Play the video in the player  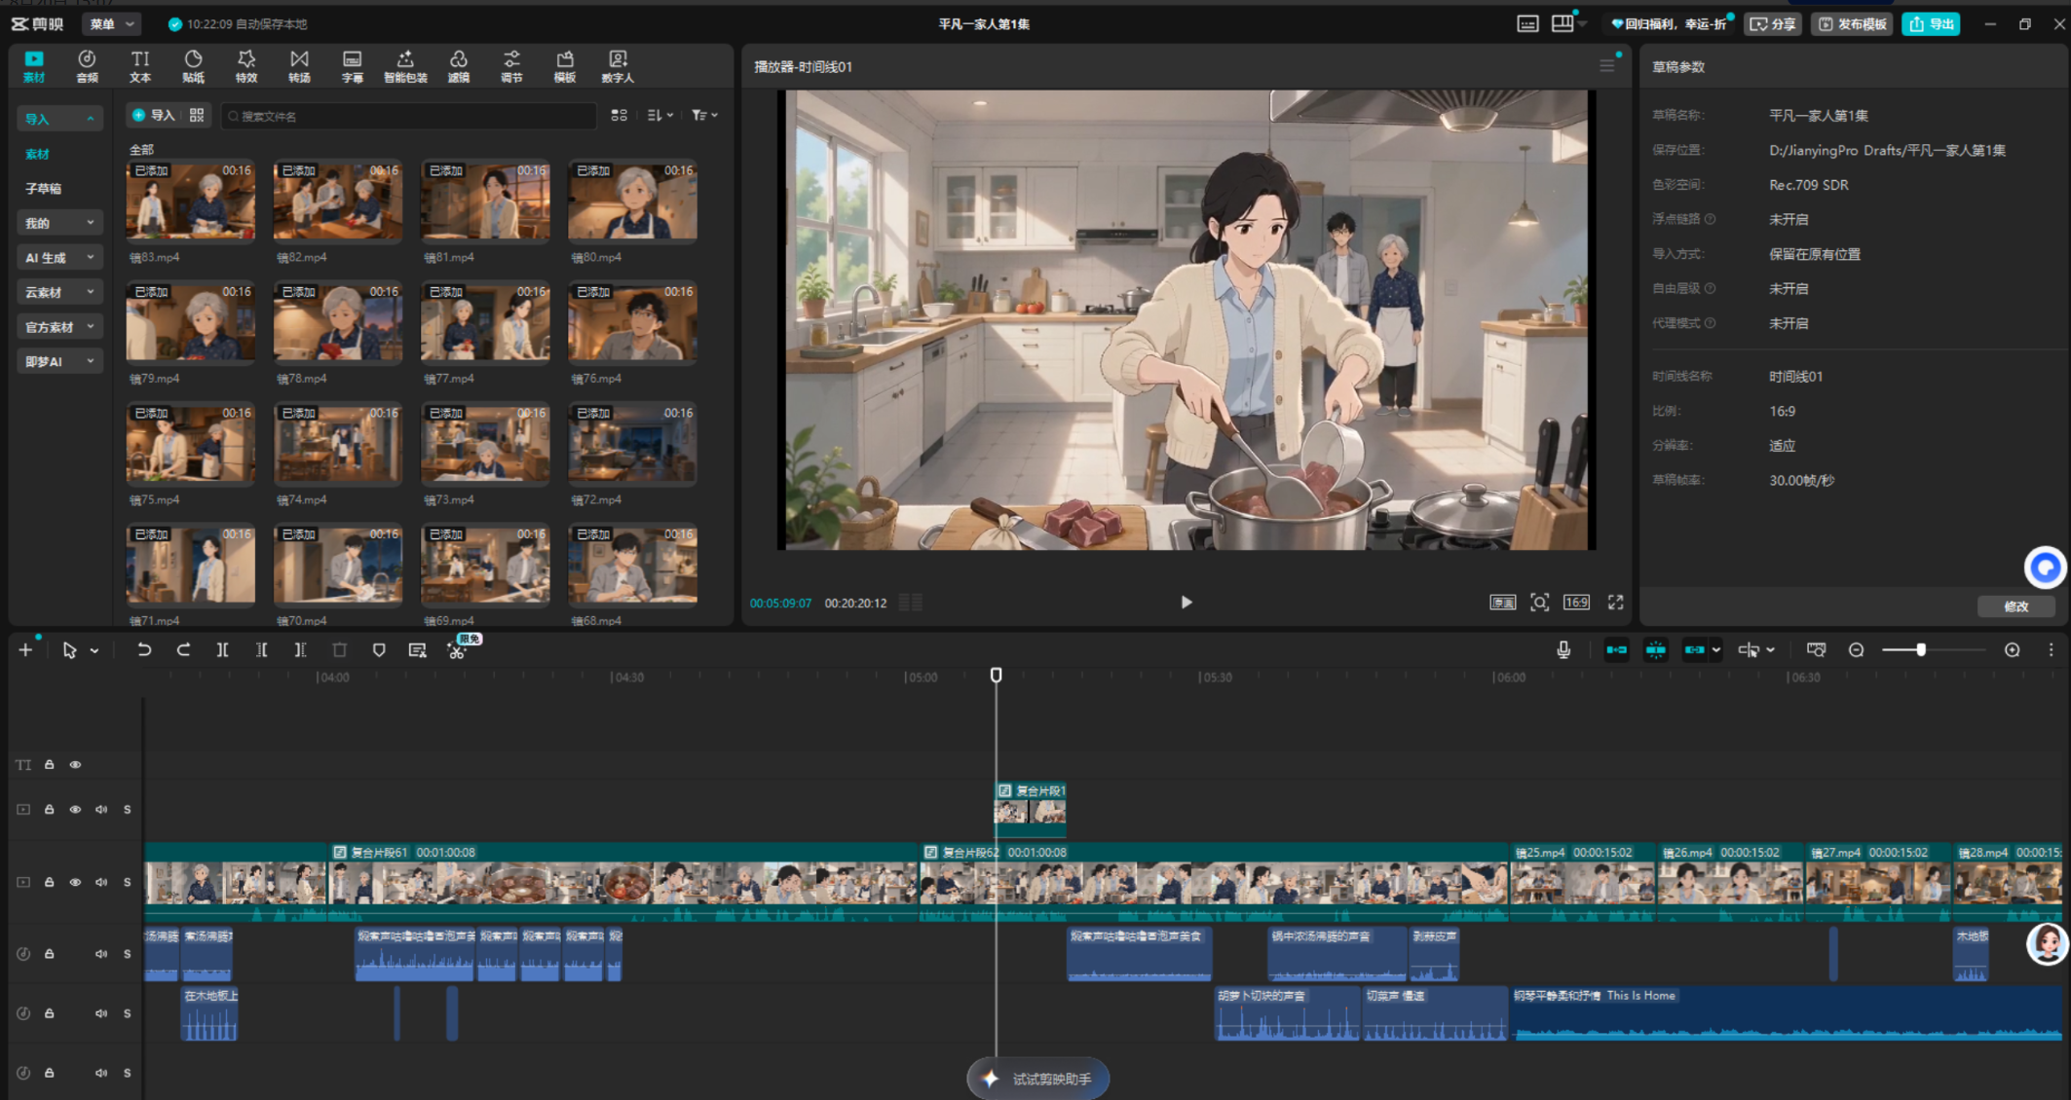[1186, 603]
